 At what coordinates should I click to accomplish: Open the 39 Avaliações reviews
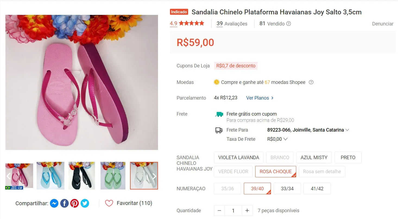click(232, 24)
